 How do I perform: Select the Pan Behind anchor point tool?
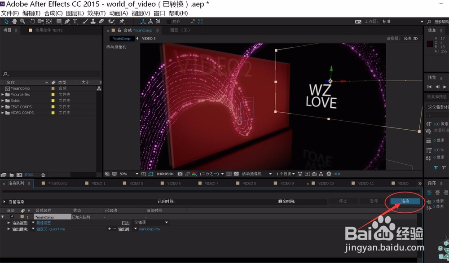point(49,22)
